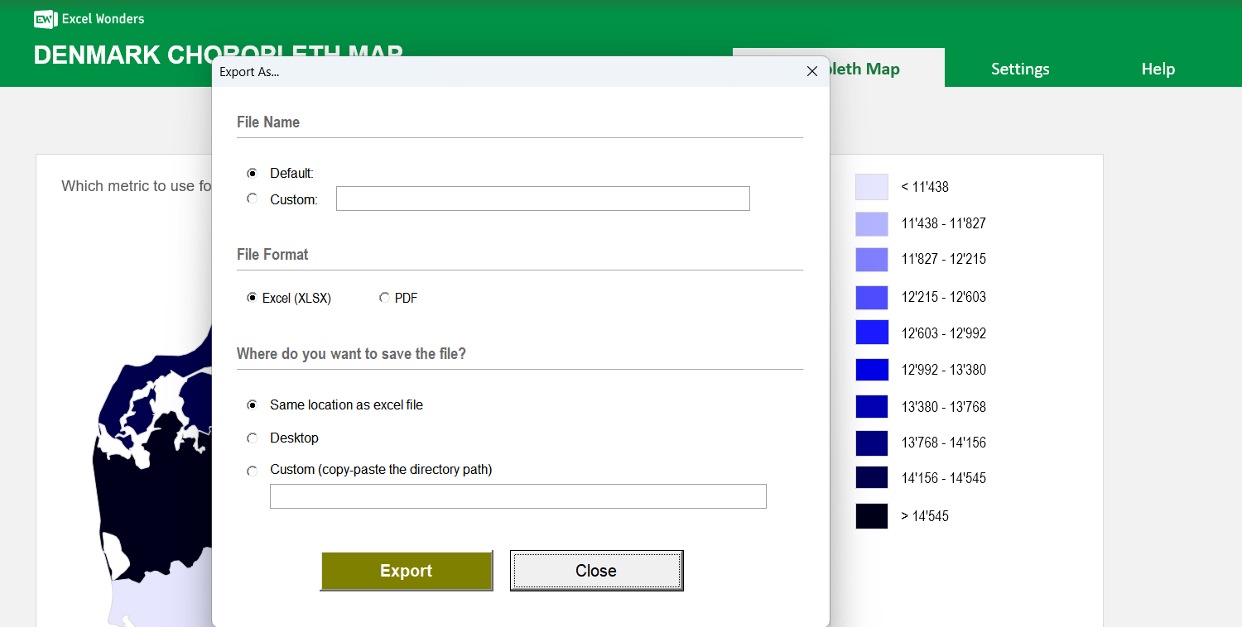This screenshot has height=627, width=1242.
Task: Select Excel (XLSX) file format
Action: click(253, 299)
